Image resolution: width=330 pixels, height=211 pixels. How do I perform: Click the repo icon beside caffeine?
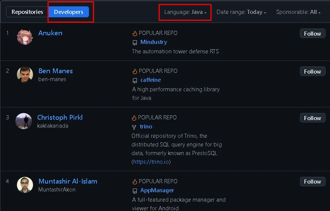click(x=135, y=81)
